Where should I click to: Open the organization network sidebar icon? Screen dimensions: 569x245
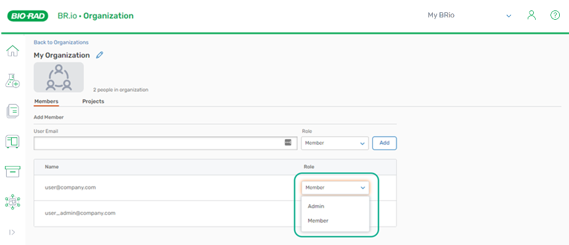pyautogui.click(x=13, y=201)
